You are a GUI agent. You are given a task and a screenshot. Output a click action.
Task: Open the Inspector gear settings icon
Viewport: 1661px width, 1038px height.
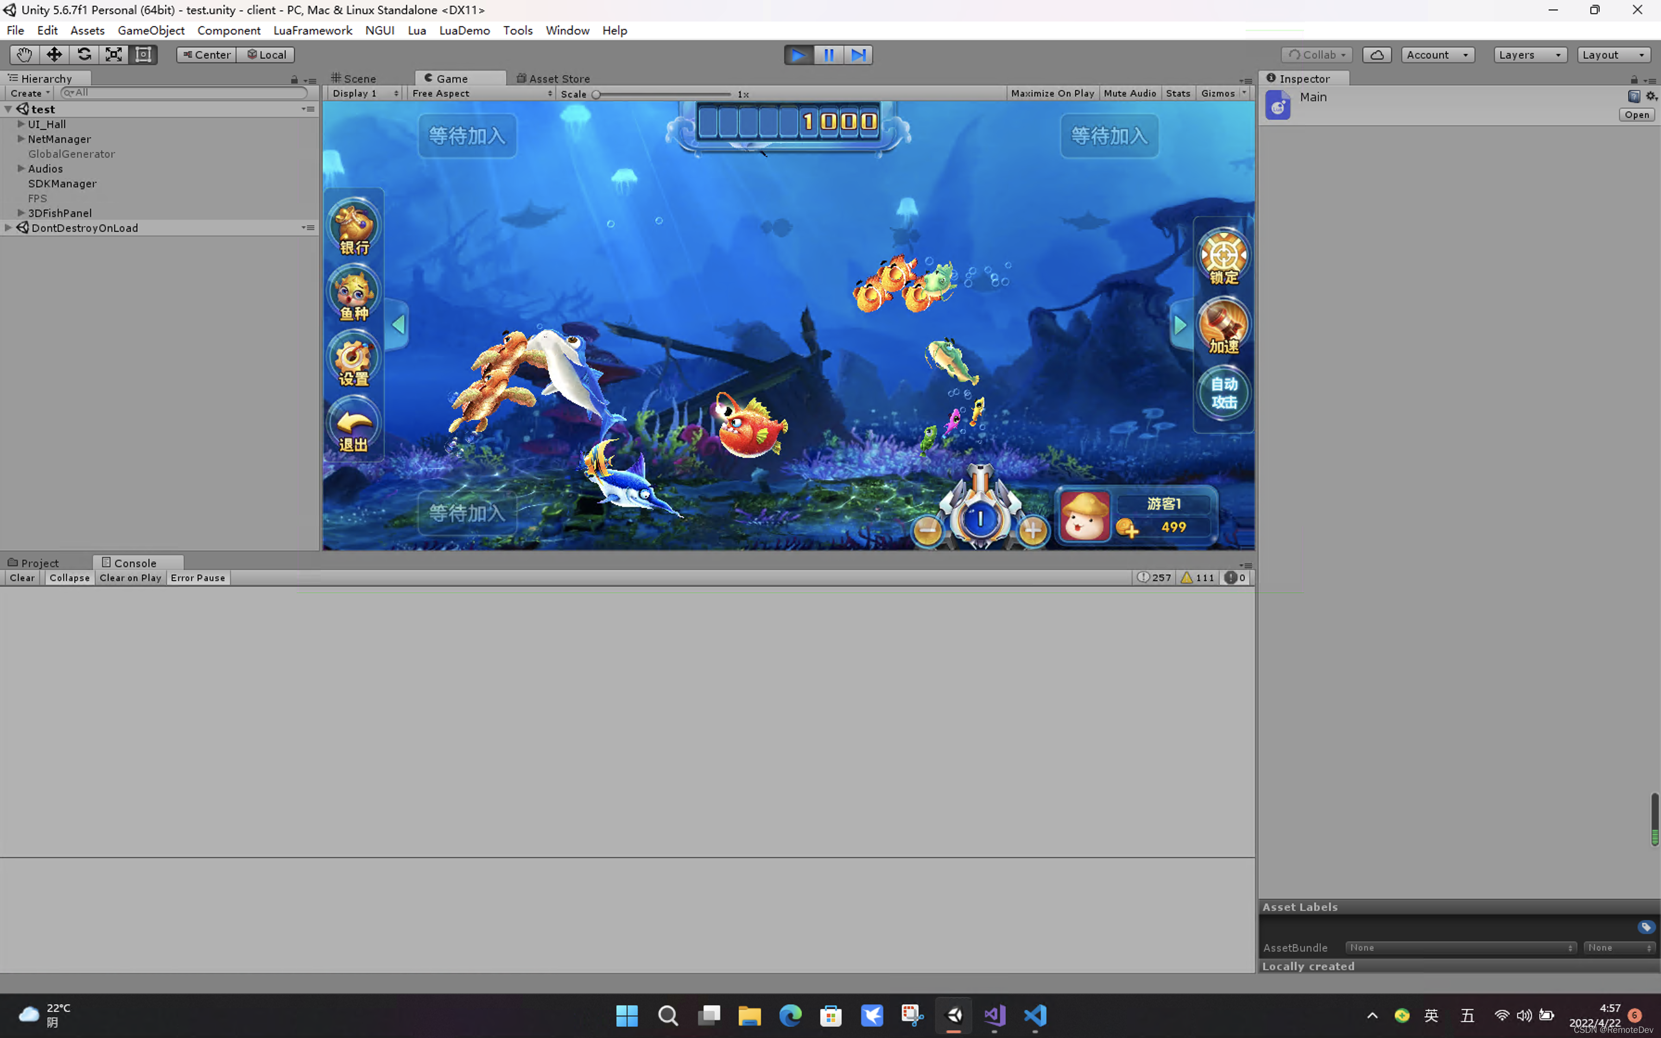[1651, 97]
